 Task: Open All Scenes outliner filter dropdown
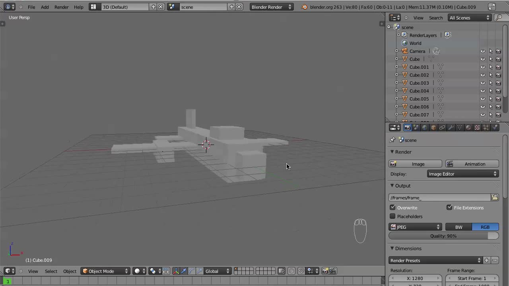tap(470, 17)
